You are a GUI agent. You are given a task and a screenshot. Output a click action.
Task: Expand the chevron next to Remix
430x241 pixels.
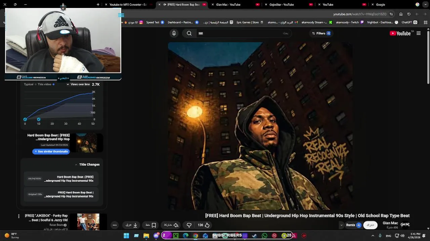pos(341,225)
